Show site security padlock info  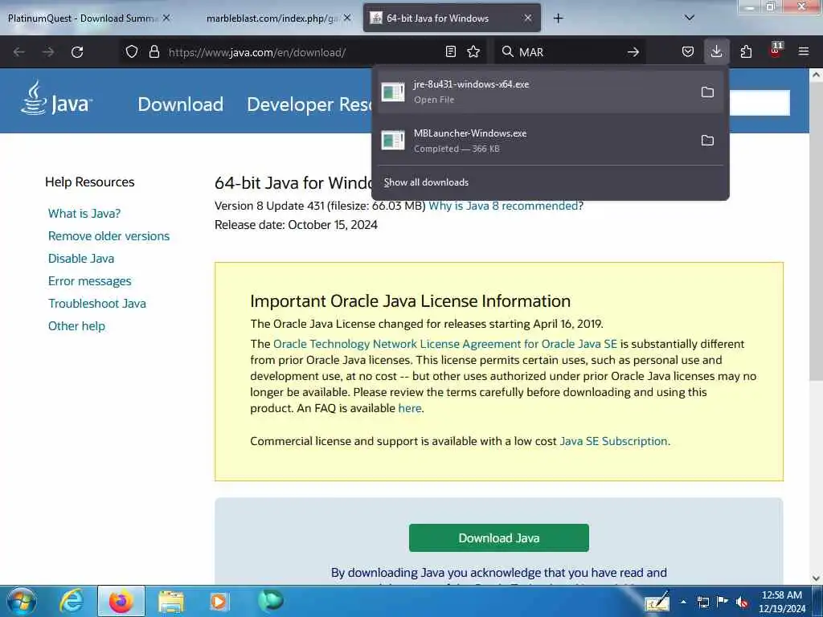point(154,51)
